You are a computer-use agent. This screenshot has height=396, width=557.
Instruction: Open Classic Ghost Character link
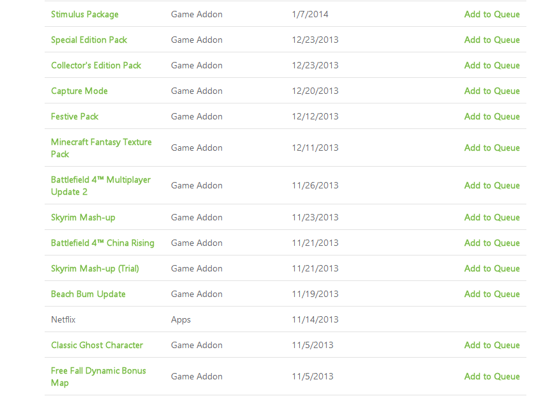[97, 345]
